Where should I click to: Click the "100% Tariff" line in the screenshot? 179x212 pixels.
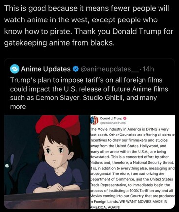pyautogui.click(x=132, y=191)
